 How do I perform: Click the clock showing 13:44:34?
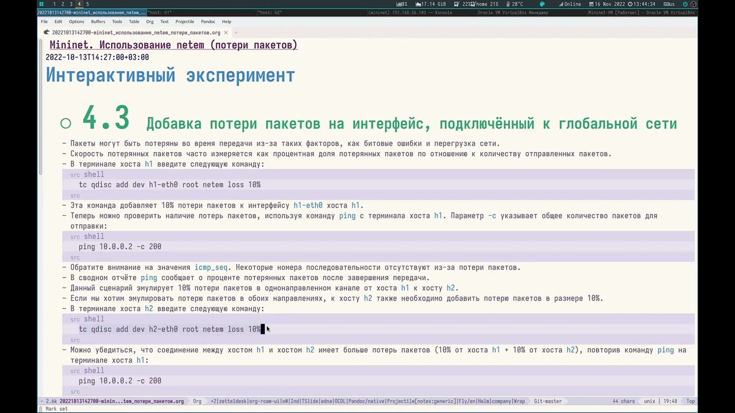pyautogui.click(x=642, y=4)
